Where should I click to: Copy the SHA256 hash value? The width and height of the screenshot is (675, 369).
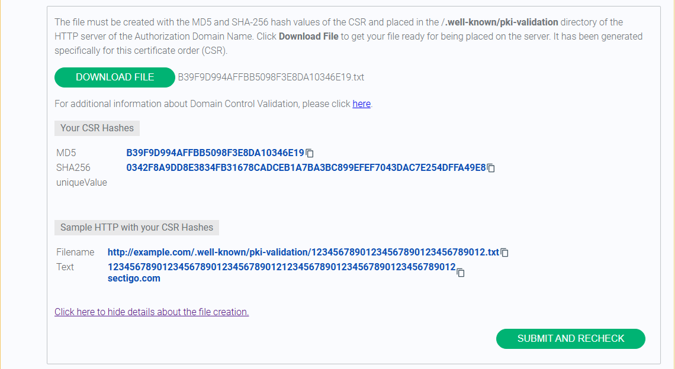(491, 168)
